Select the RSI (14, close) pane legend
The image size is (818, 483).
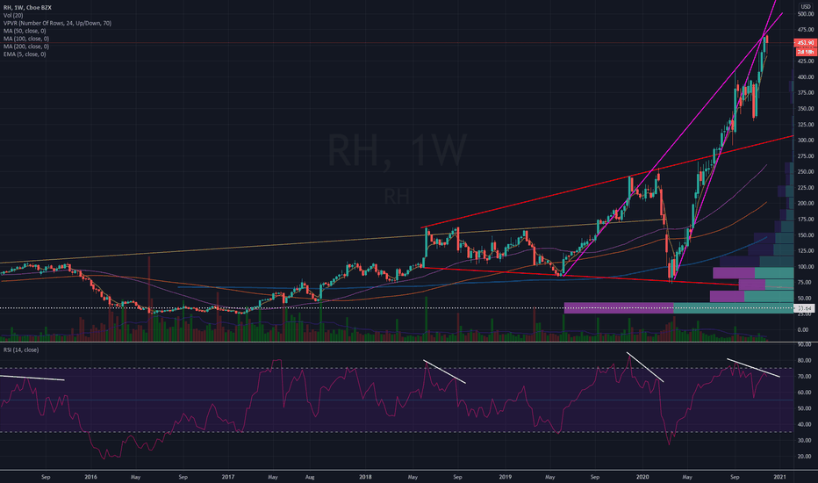tap(21, 350)
